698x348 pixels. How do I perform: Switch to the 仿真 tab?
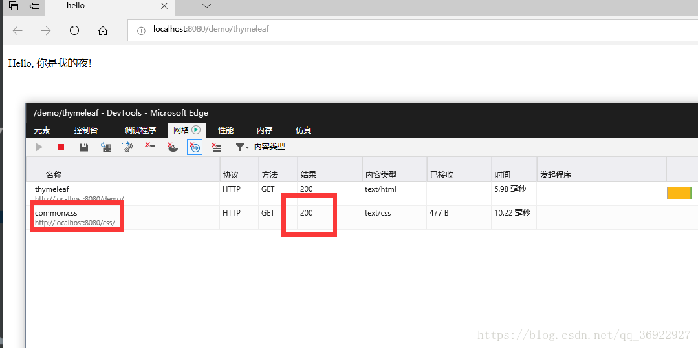tap(303, 130)
